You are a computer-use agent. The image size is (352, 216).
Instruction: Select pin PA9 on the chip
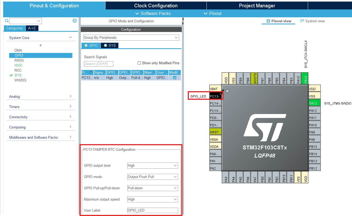(x=315, y=132)
